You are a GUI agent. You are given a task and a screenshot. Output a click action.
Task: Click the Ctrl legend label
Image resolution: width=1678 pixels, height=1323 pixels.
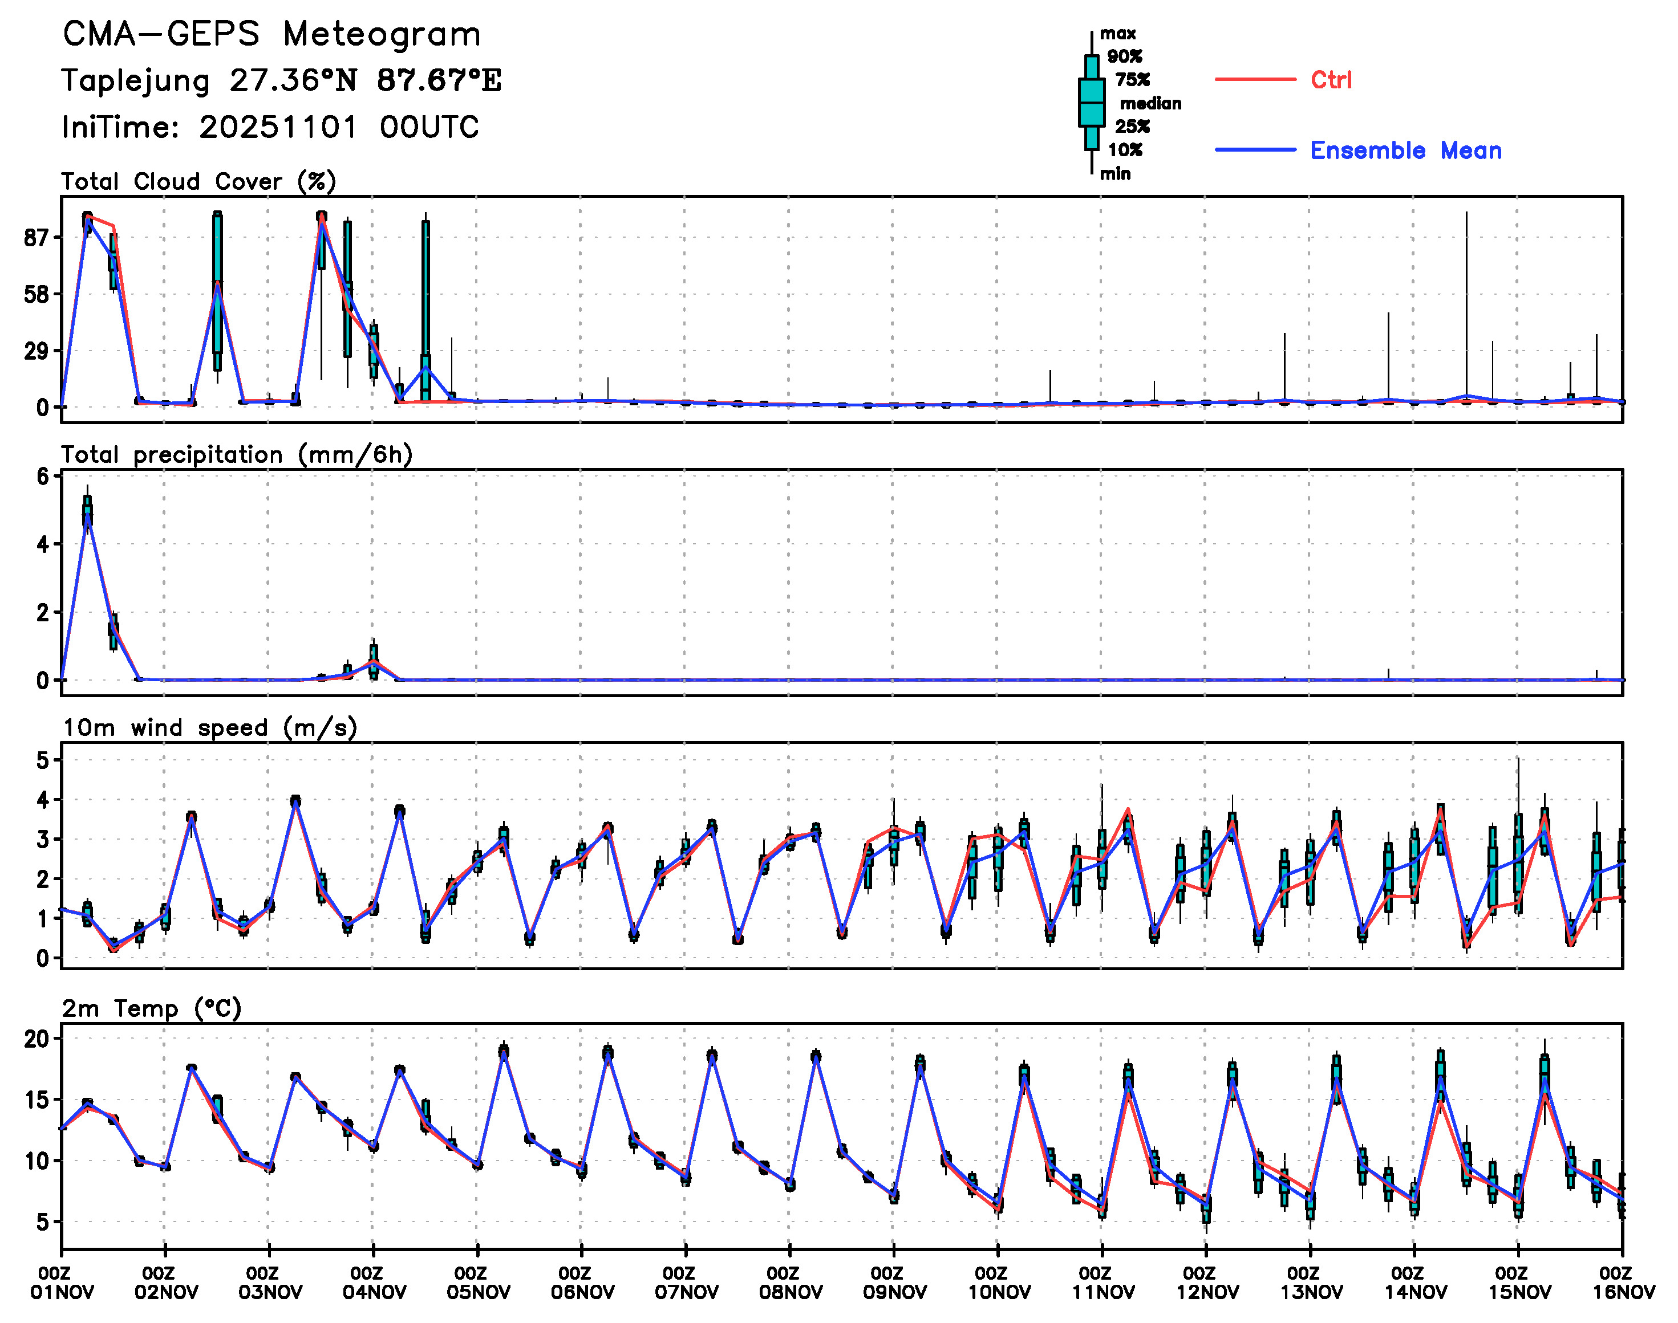[x=1331, y=80]
